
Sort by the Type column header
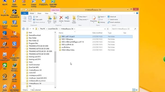click(110, 33)
